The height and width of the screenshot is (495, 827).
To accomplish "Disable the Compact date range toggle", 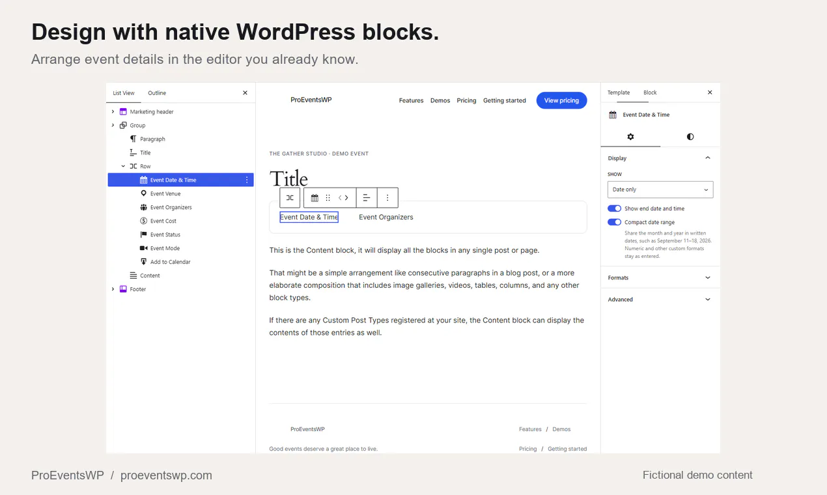I will [614, 223].
